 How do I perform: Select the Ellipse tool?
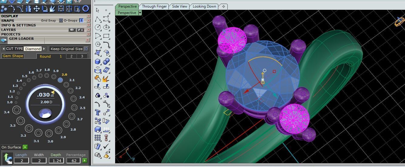click(x=106, y=27)
